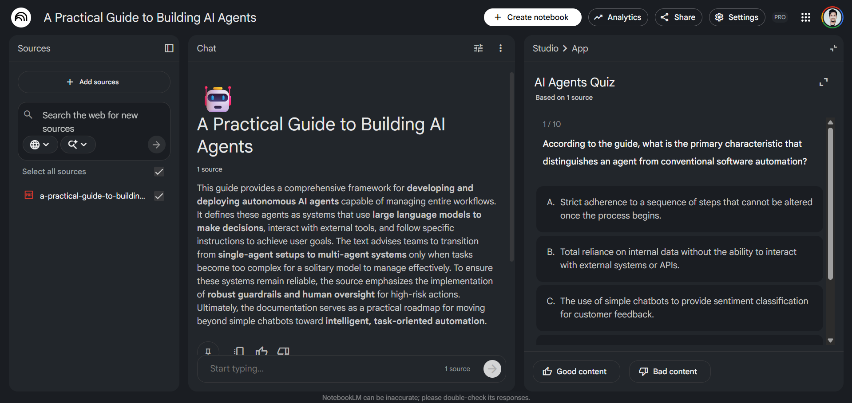Open Analytics for this notebook
Viewport: 852px width, 403px height.
618,17
